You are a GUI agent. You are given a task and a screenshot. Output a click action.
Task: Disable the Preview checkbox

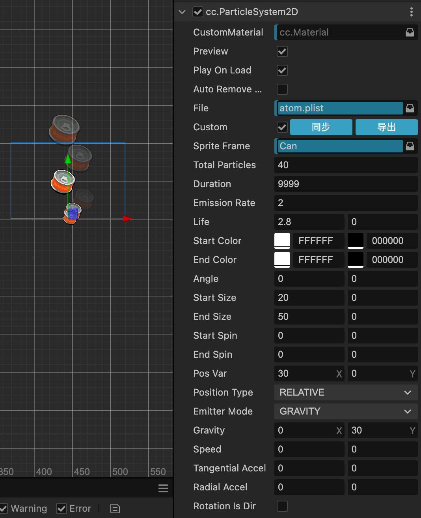point(282,51)
